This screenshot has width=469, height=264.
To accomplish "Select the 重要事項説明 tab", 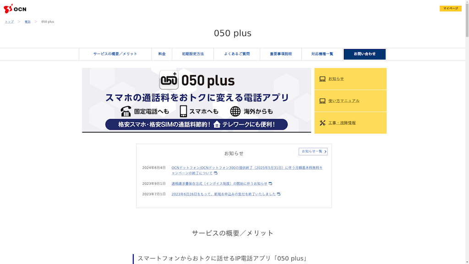I will [280, 54].
